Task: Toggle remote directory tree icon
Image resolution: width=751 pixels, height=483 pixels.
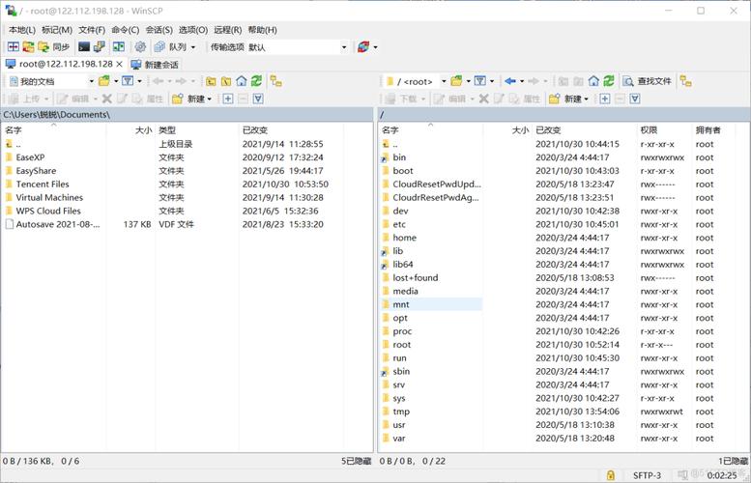Action: 686,81
